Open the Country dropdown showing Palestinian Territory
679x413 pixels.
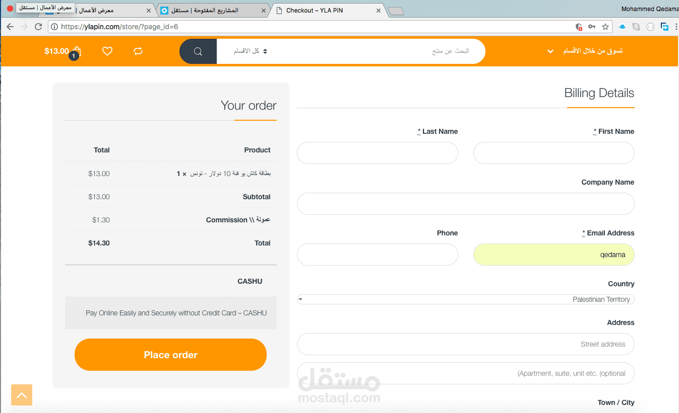[465, 299]
